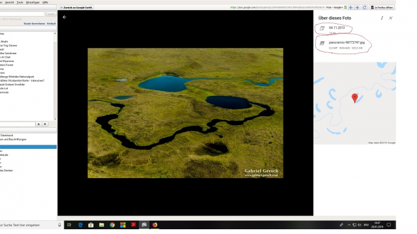Screen dimensions: 417x234
Task: Click the date text 04.11.2013
Action: point(337,27)
